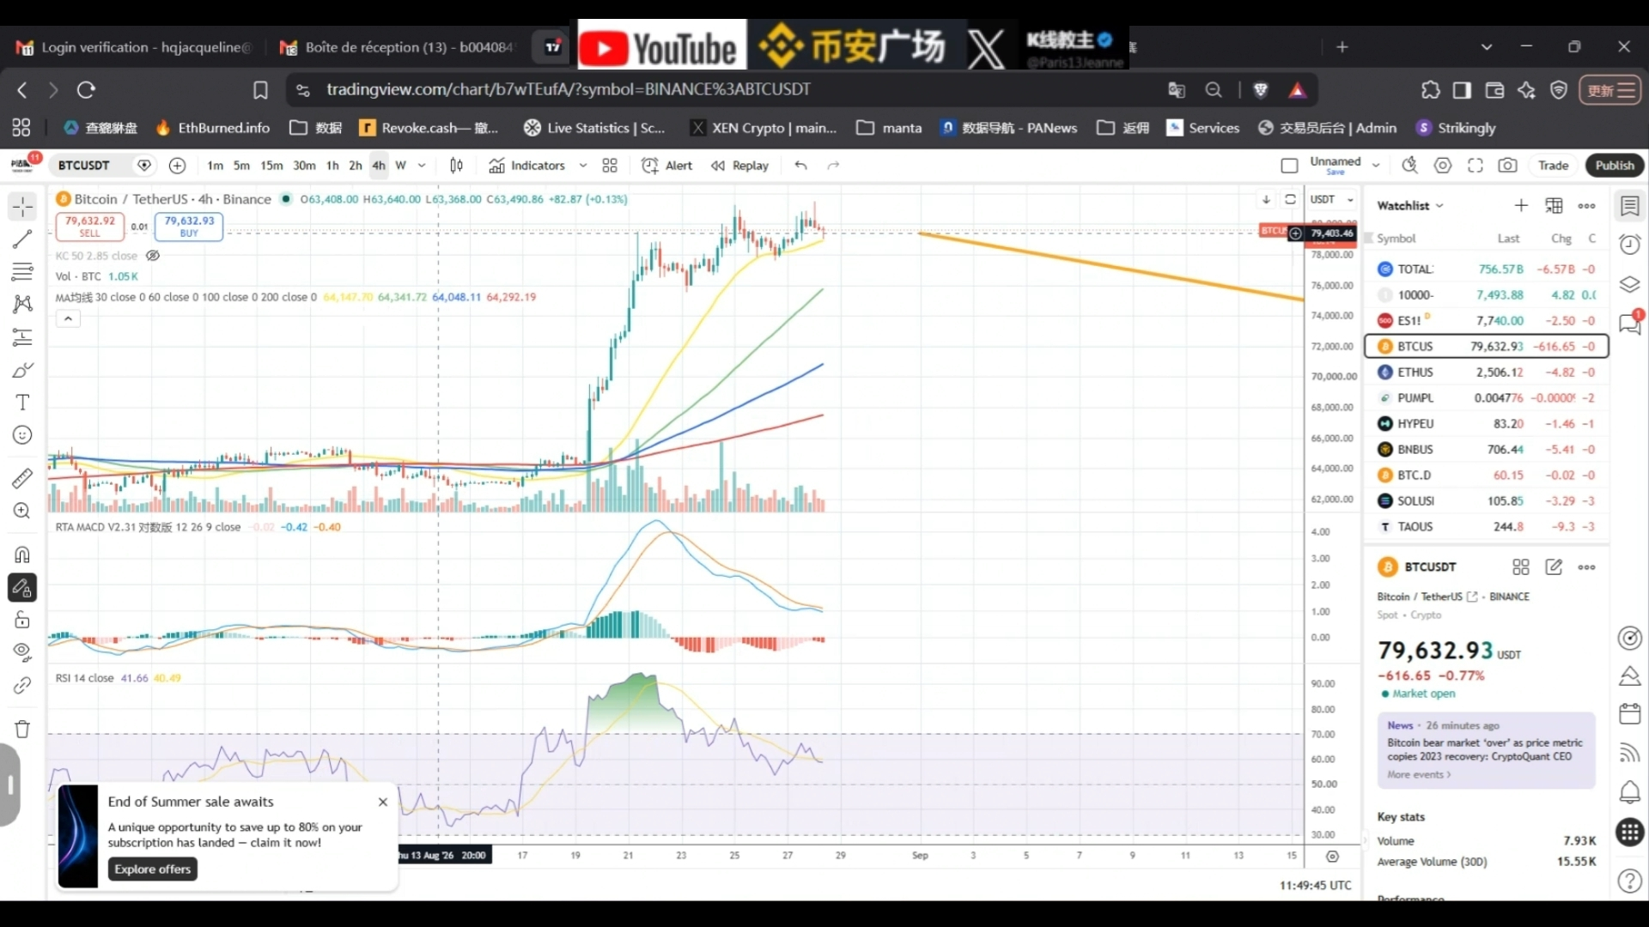Select the 1m timeframe
This screenshot has width=1649, height=927.
click(x=215, y=166)
